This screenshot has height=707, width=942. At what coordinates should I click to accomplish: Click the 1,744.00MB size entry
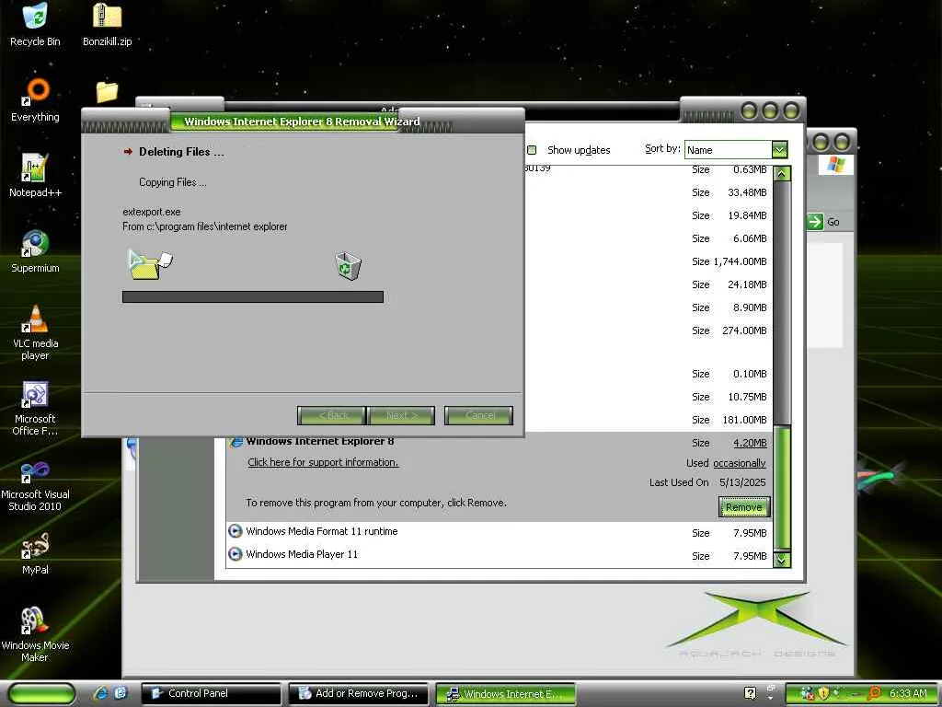pos(741,261)
